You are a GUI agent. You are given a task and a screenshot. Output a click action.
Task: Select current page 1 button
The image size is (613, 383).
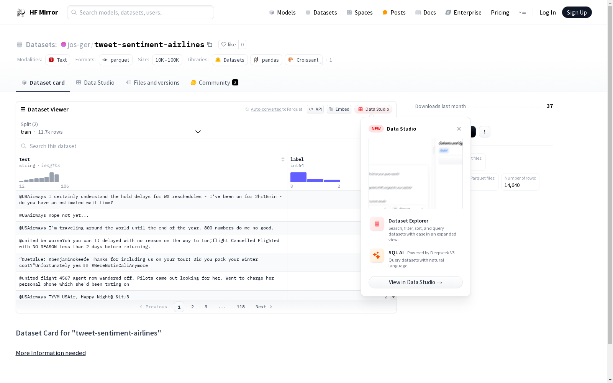tap(179, 307)
